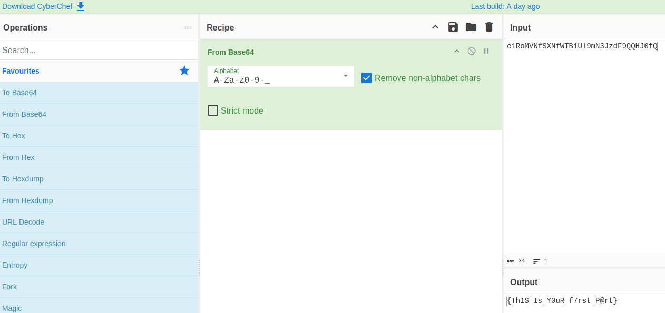Click the Favourites star icon
Image resolution: width=665 pixels, height=313 pixels.
[184, 70]
